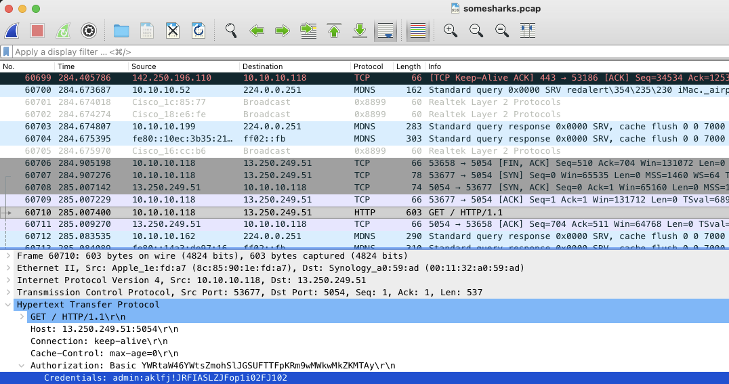Jump to the first packet
Screen dimensions: 729x384
(x=334, y=30)
